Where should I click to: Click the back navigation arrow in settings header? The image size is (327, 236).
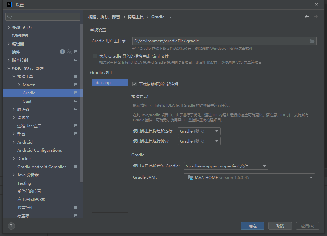[307, 16]
